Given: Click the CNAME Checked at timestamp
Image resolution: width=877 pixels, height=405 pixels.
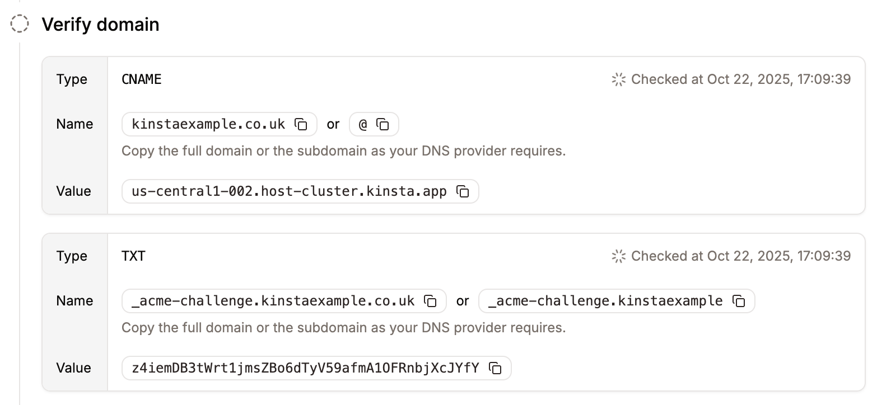Looking at the screenshot, I should click(x=739, y=79).
